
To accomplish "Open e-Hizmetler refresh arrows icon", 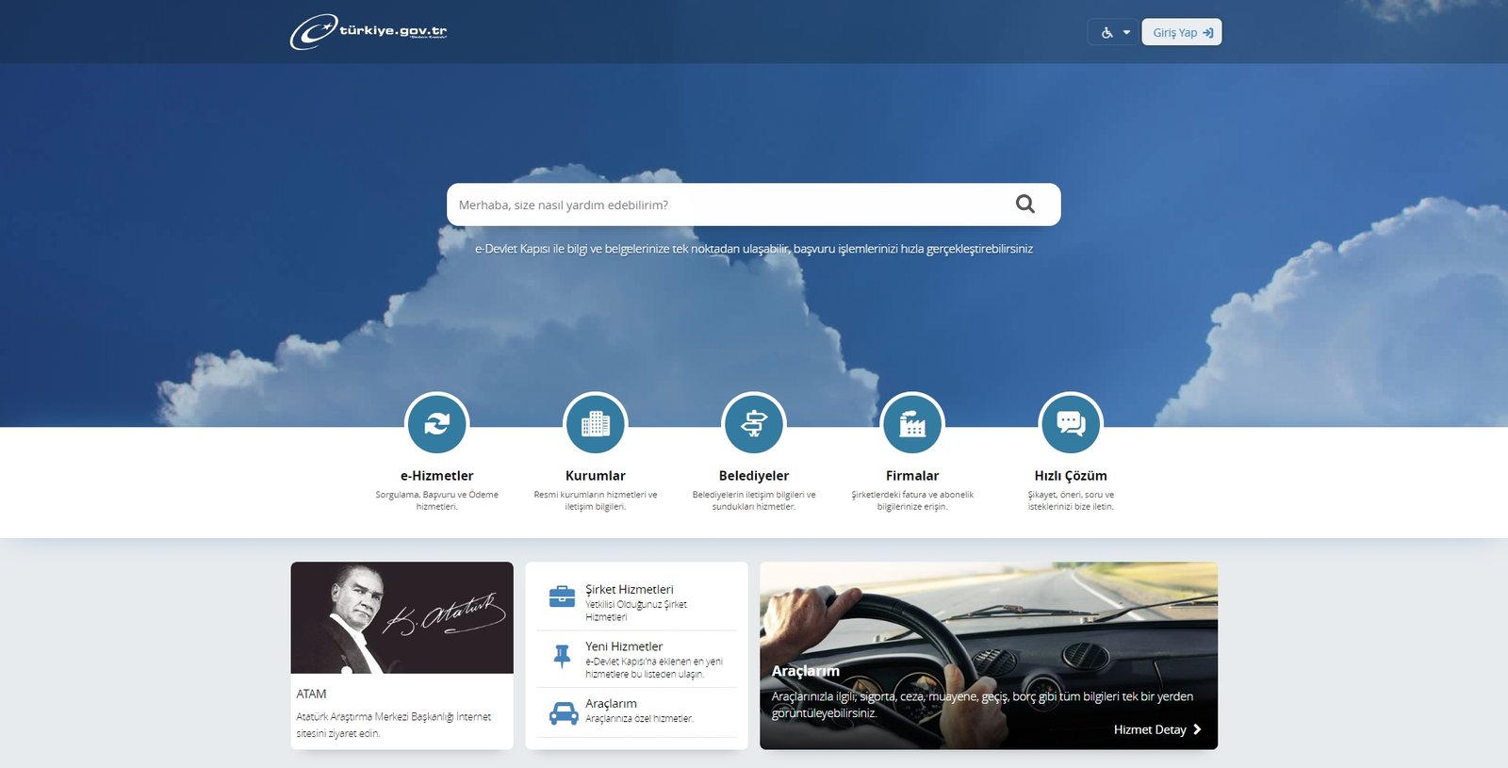I will [x=436, y=424].
